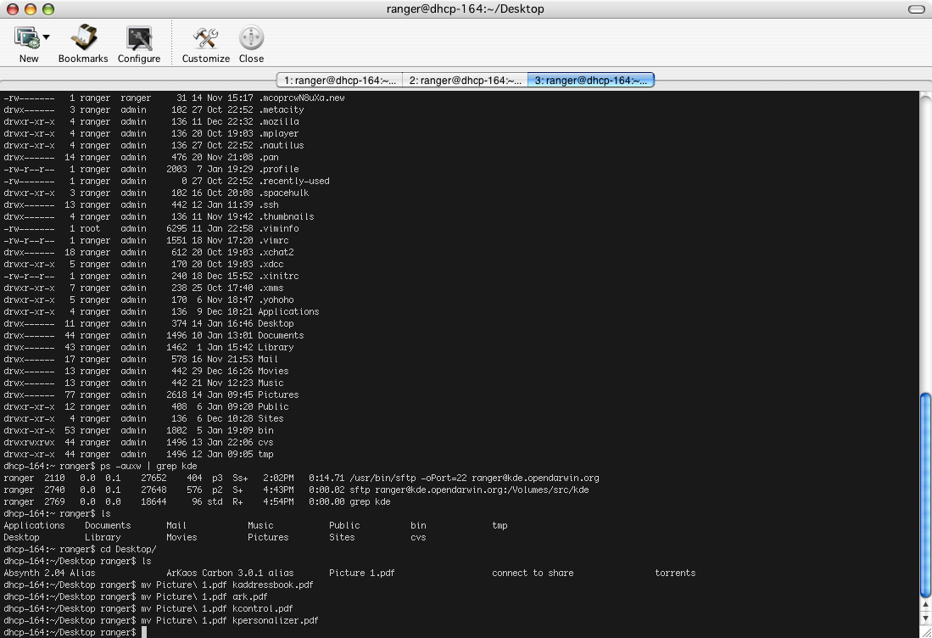Open the dropdown arrow beside New
Viewport: 932px width, 638px height.
[x=46, y=36]
